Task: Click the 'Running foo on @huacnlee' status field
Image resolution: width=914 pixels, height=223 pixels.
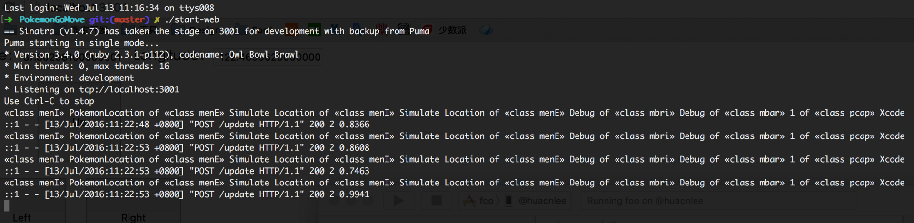Action: click(718, 201)
